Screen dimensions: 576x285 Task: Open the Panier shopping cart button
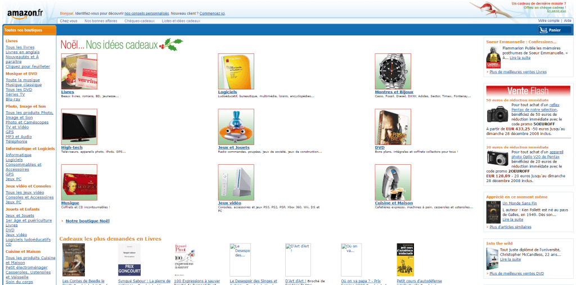(x=555, y=30)
